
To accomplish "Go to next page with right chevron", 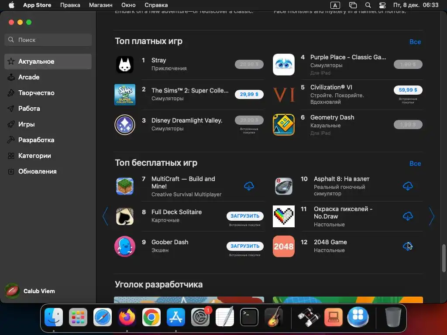I will [x=432, y=216].
